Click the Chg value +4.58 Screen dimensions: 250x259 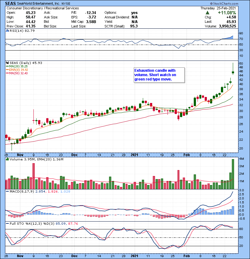click(231, 17)
